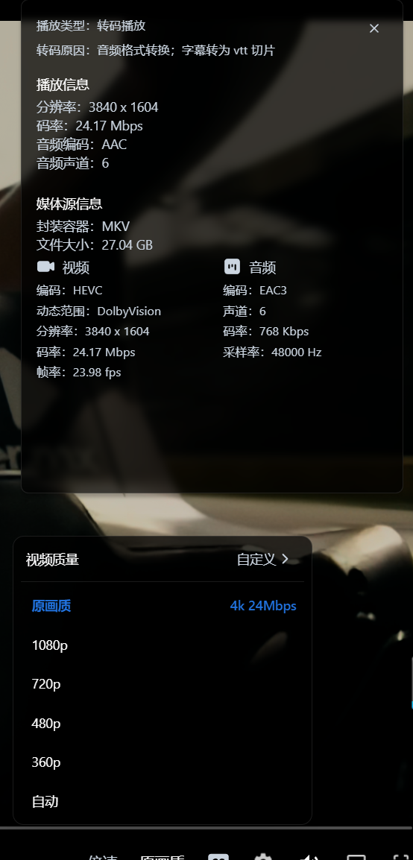Image resolution: width=413 pixels, height=860 pixels.
Task: Open the player settings gear icon
Action: click(263, 857)
